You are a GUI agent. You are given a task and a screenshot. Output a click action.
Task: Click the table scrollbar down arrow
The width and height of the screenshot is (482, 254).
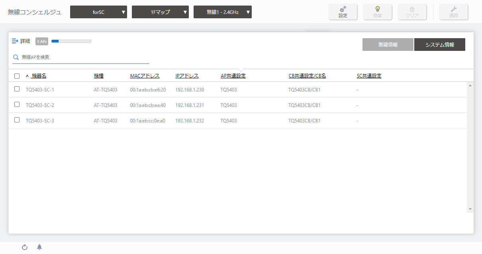tap(470, 209)
